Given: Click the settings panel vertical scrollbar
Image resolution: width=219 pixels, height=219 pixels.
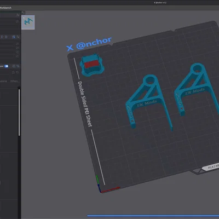Looking at the screenshot, I should pyautogui.click(x=19, y=112).
